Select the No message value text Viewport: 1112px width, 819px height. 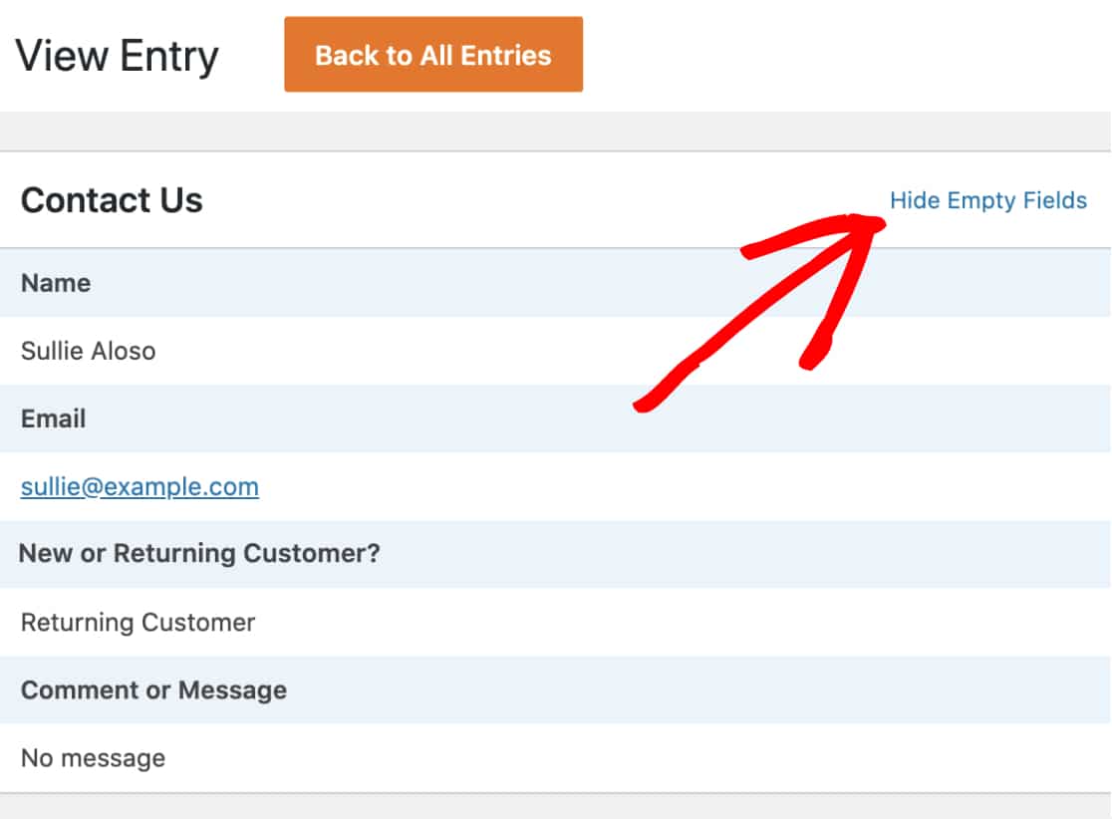point(93,758)
